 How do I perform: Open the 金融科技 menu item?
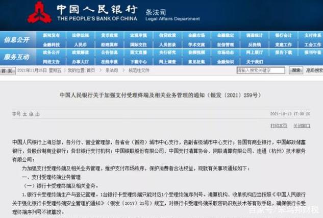coord(52,45)
